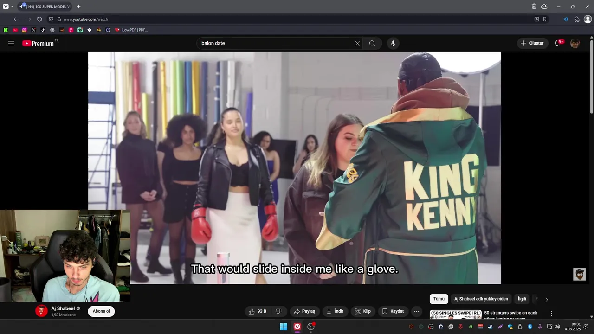The image size is (594, 334).
Task: Open options for the 50 strangers video
Action: [x=551, y=314]
